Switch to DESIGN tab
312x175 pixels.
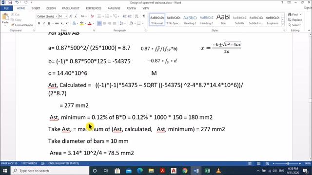tap(51, 8)
